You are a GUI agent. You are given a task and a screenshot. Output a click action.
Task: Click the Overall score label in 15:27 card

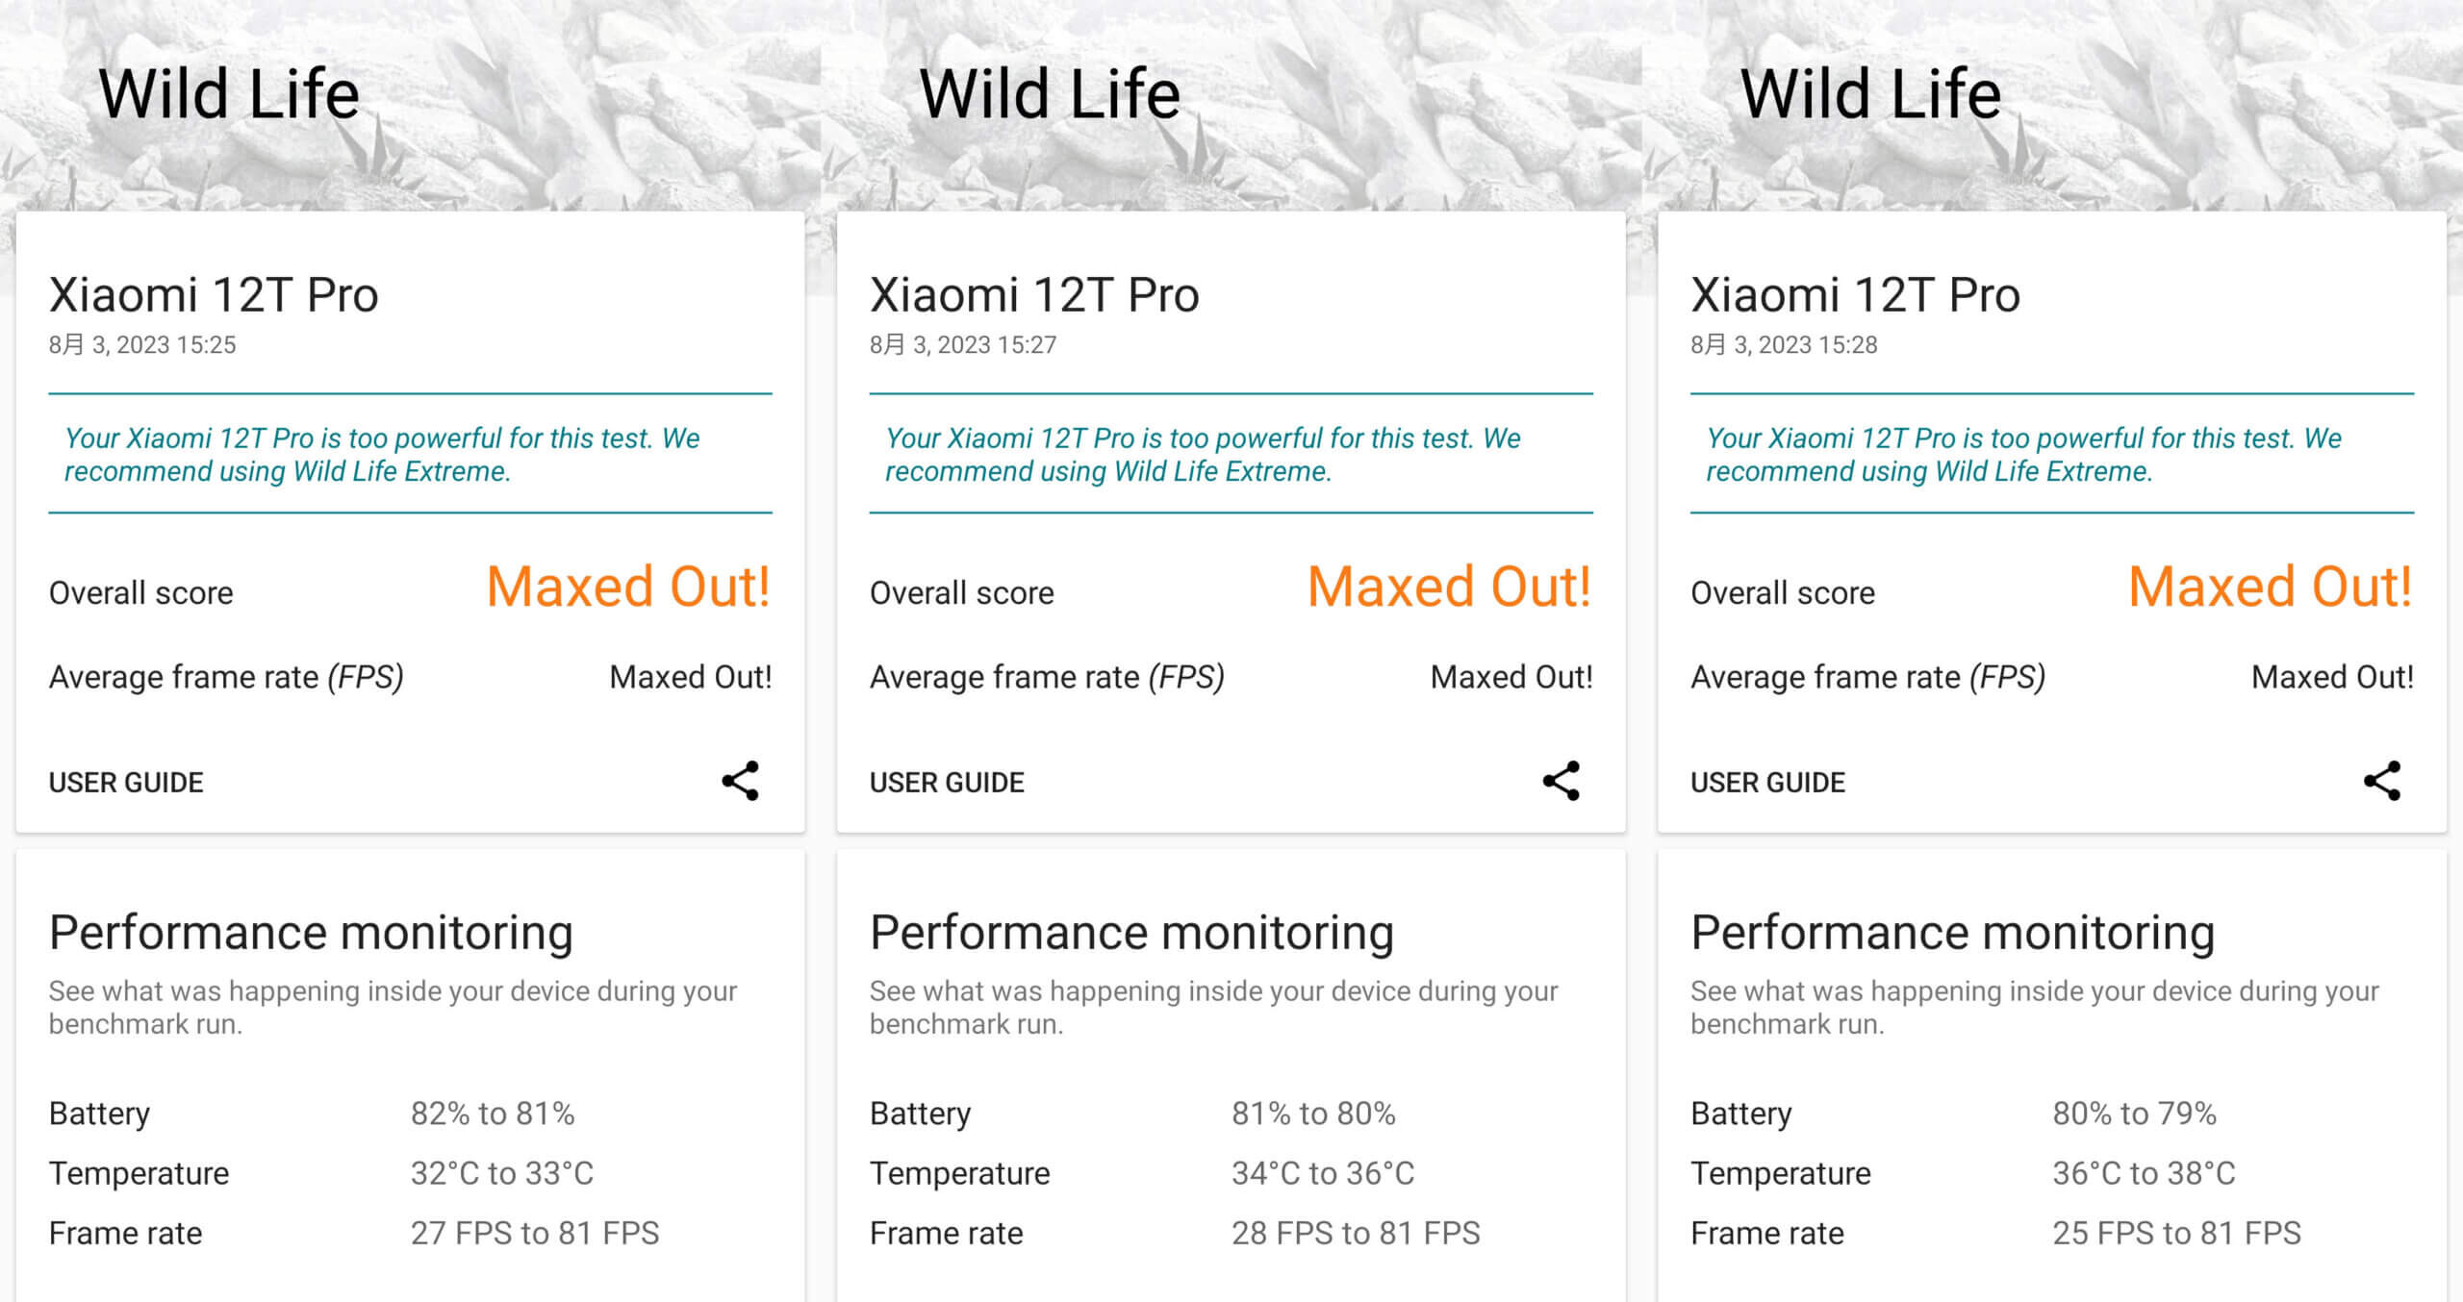pyautogui.click(x=962, y=593)
